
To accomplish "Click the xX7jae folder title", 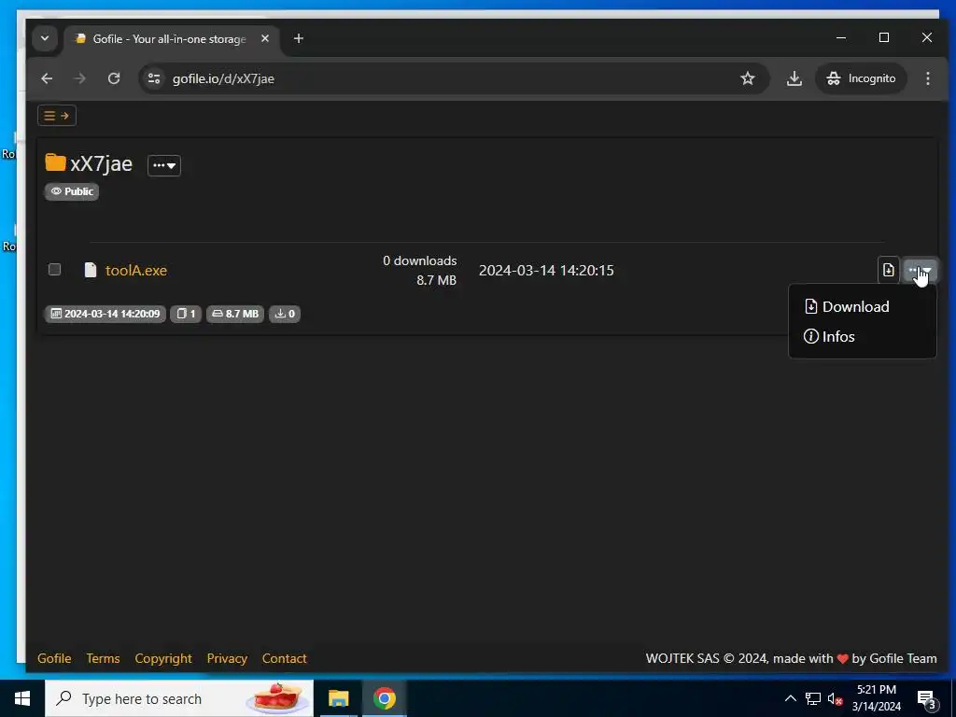I will pyautogui.click(x=101, y=164).
